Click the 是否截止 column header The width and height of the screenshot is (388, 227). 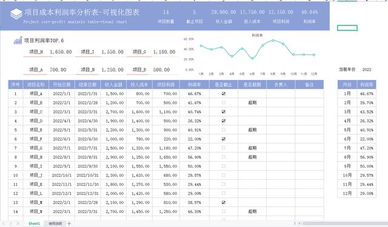[x=224, y=85]
